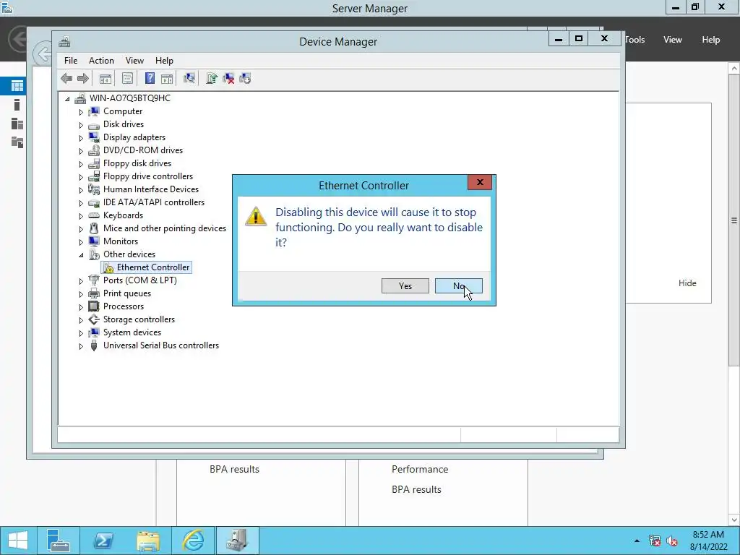Click the Universal Serial Bus controllers icon

point(94,345)
